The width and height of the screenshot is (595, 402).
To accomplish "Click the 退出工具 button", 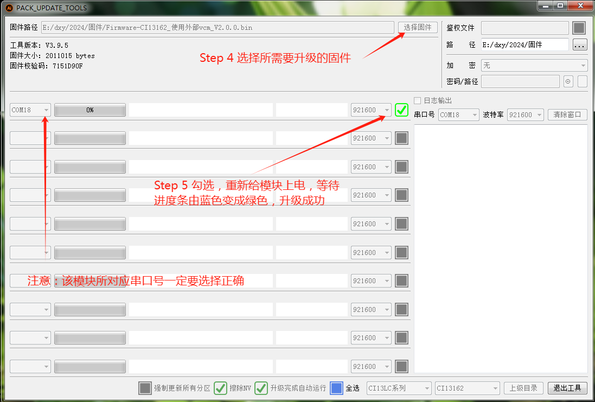I will tap(567, 388).
